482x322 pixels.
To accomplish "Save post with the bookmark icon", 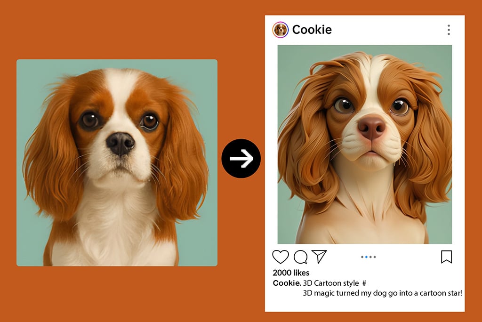I will click(446, 257).
